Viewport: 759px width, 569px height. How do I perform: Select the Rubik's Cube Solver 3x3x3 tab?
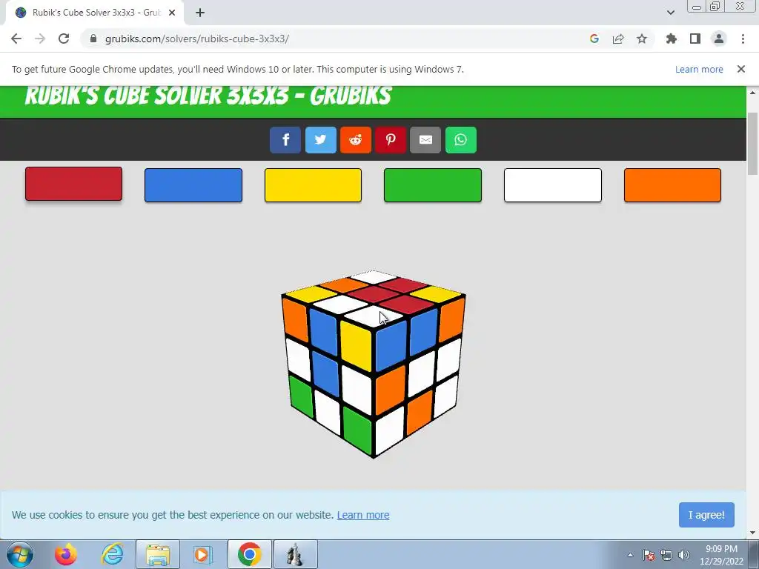click(x=95, y=13)
